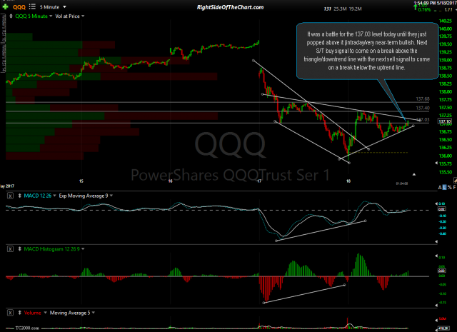Click the MACD pane scale arrow at top right

(436, 203)
